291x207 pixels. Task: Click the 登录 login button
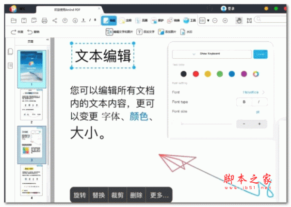point(227,9)
